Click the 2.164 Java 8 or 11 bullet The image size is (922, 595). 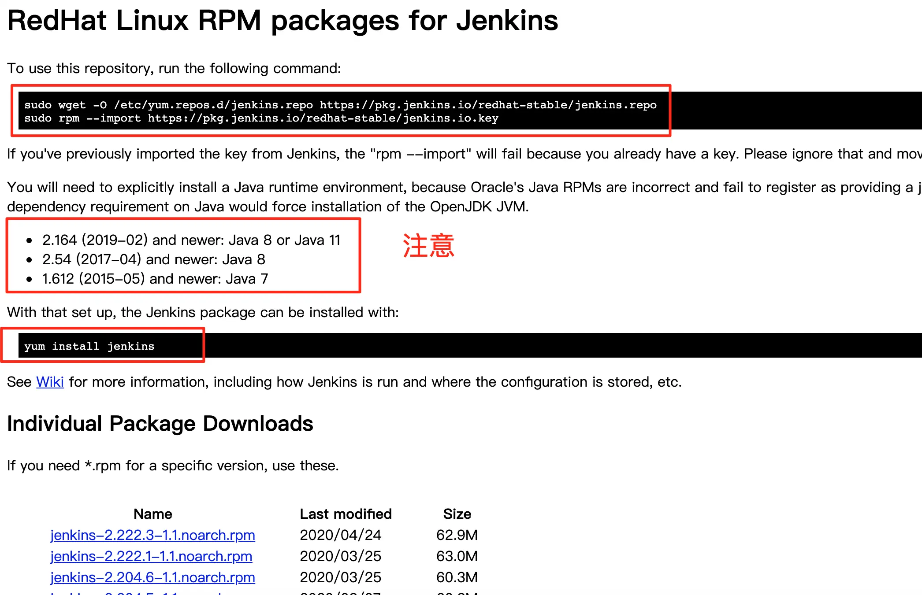click(x=191, y=240)
